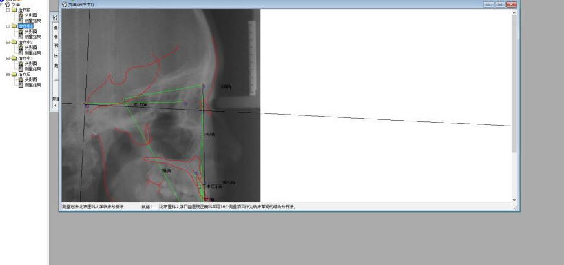Click the 治疗后 folder icon
The image size is (564, 265).
pyautogui.click(x=14, y=74)
